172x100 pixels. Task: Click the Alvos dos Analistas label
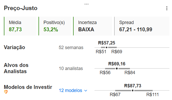(16, 68)
